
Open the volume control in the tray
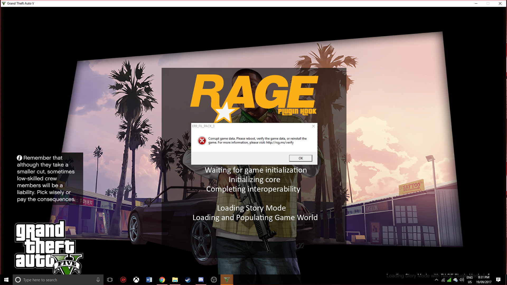(x=462, y=280)
